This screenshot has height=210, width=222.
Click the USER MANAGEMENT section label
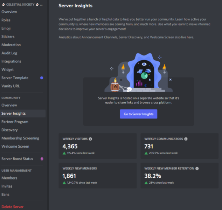pyautogui.click(x=16, y=171)
